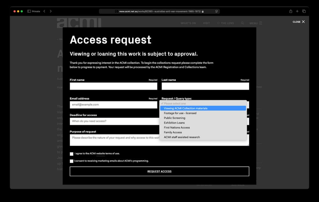Close the Access request dialog with CLOSE X

point(299,22)
